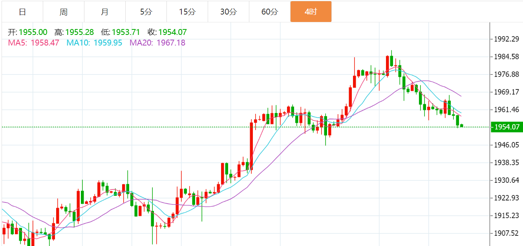This screenshot has width=523, height=246.
Task: Open the 月 (monthly) chart tab
Action: pos(105,12)
